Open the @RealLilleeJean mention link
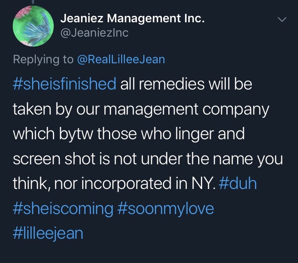This screenshot has width=298, height=263. [121, 59]
